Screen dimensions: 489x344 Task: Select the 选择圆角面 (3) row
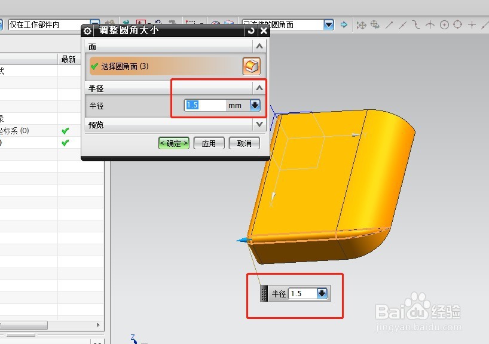tap(166, 66)
